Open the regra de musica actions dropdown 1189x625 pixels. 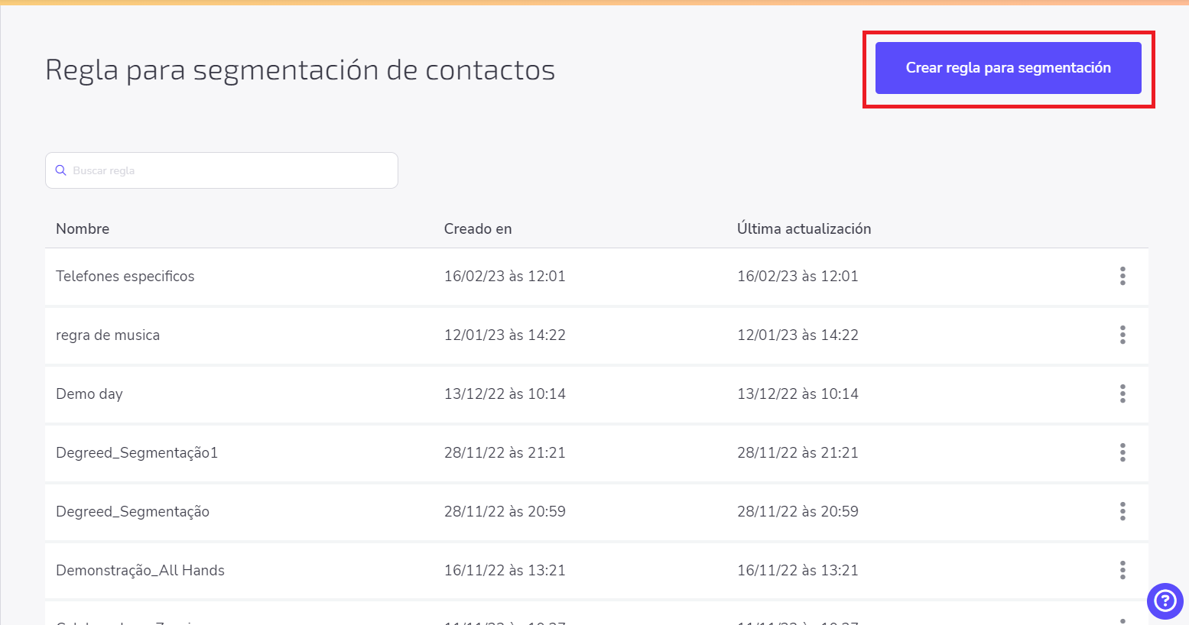(1122, 335)
